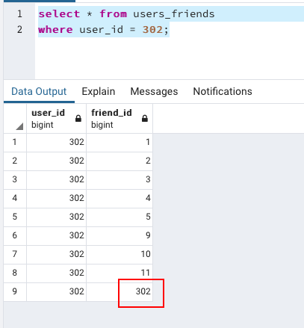Select the user_id column header

(57, 119)
